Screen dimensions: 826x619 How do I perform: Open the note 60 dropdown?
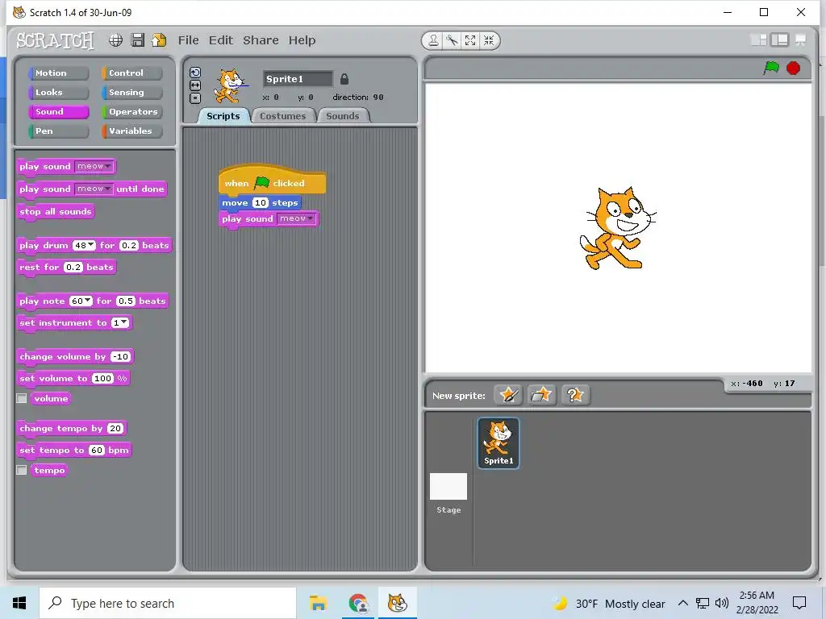point(81,301)
